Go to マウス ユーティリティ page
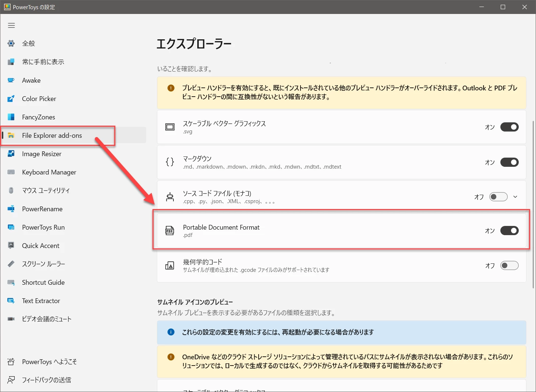Image resolution: width=536 pixels, height=392 pixels. pos(73,190)
